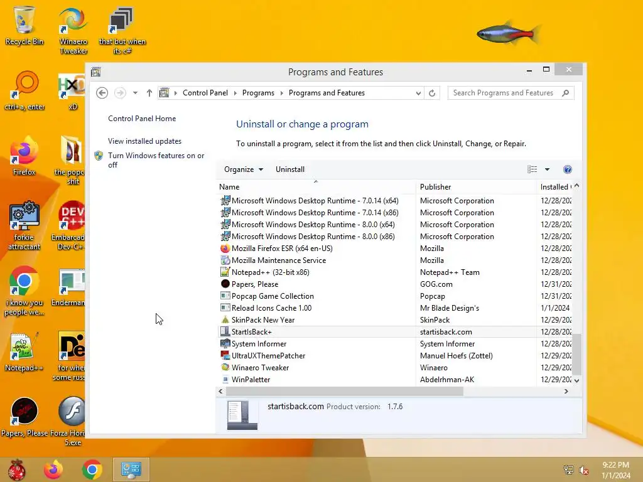
Task: Open Chrome from the taskbar
Action: tap(92, 469)
